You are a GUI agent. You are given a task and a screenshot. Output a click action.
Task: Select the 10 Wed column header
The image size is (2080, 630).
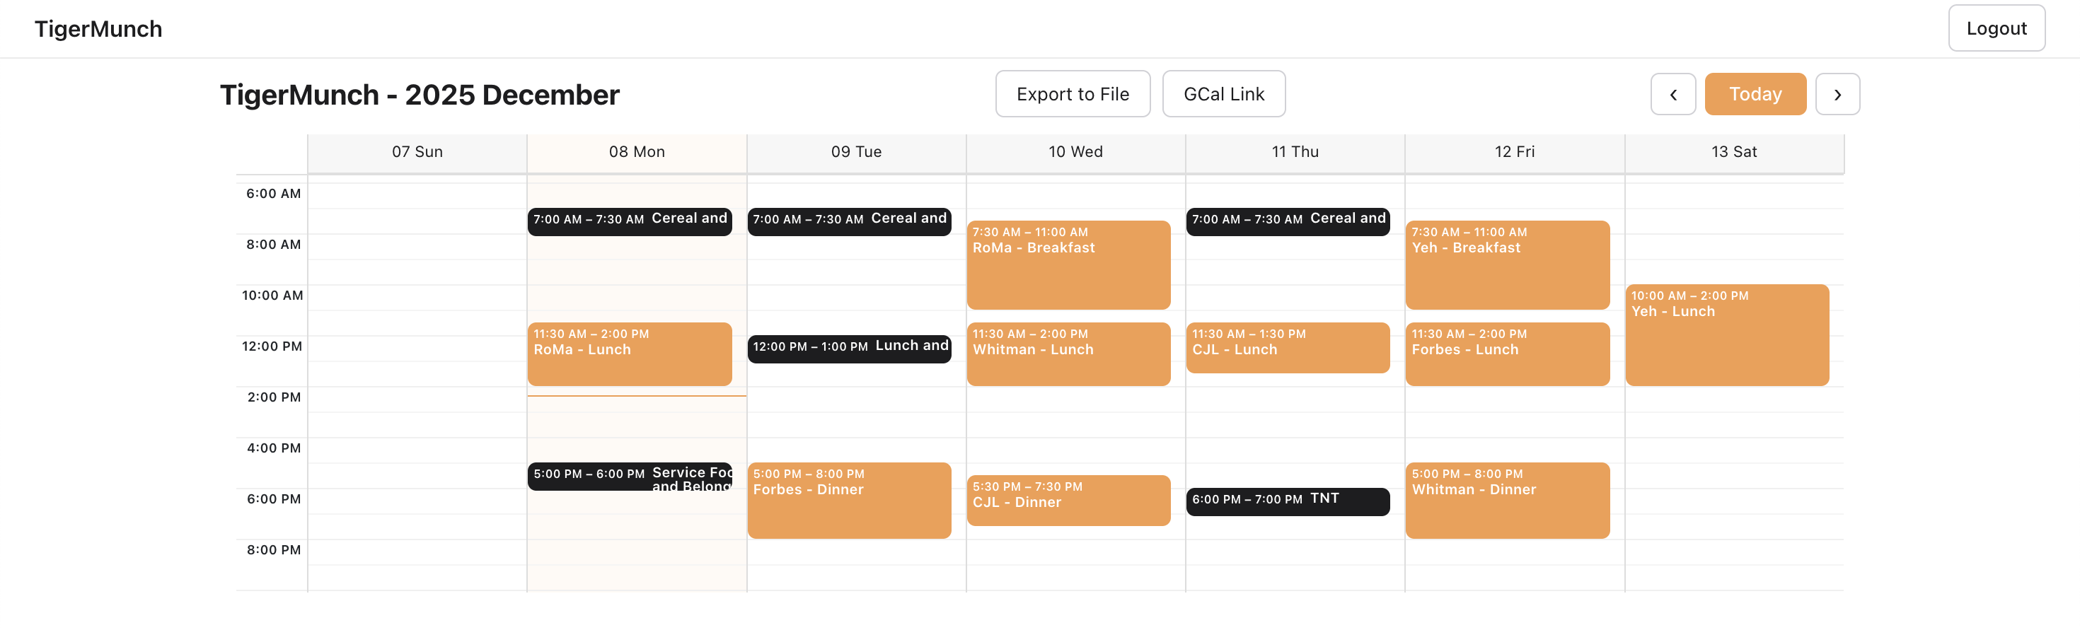[1075, 153]
